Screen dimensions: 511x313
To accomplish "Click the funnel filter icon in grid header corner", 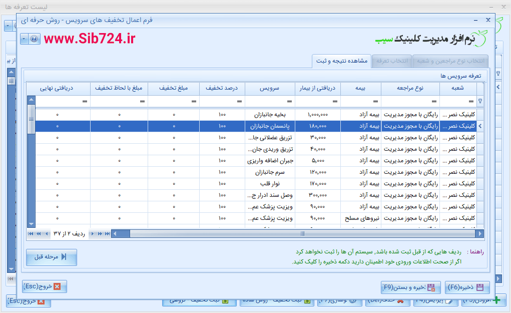I will 480,100.
